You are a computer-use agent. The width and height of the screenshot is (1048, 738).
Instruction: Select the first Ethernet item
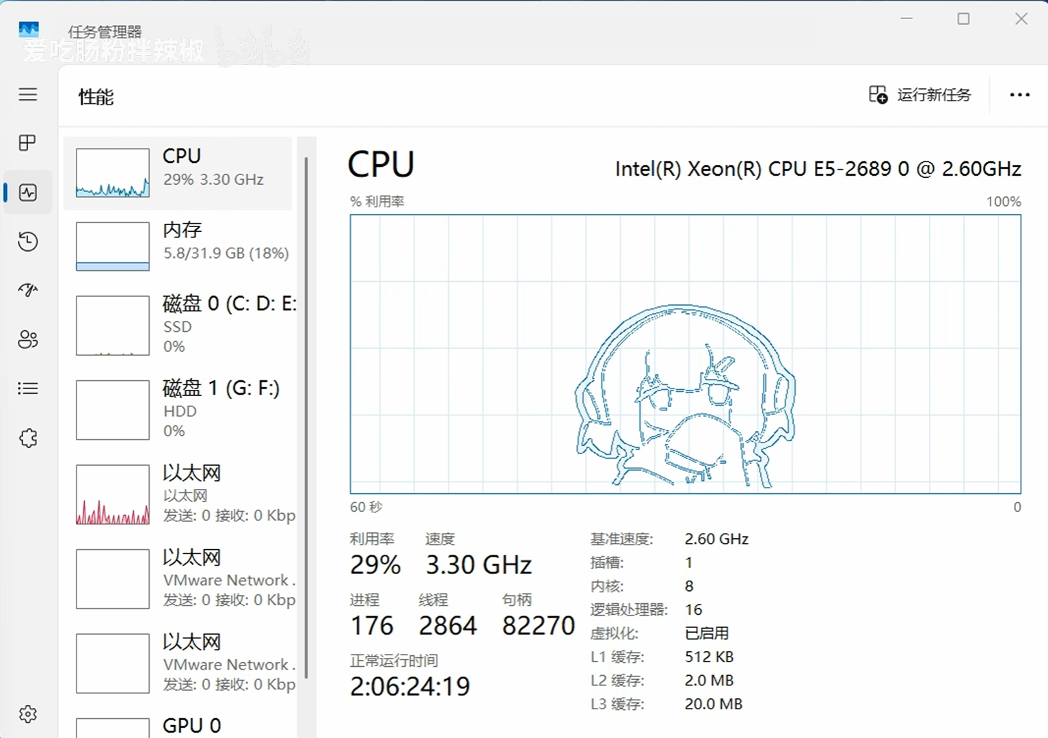click(178, 495)
